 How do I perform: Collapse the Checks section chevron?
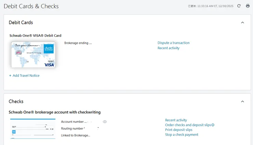242,102
